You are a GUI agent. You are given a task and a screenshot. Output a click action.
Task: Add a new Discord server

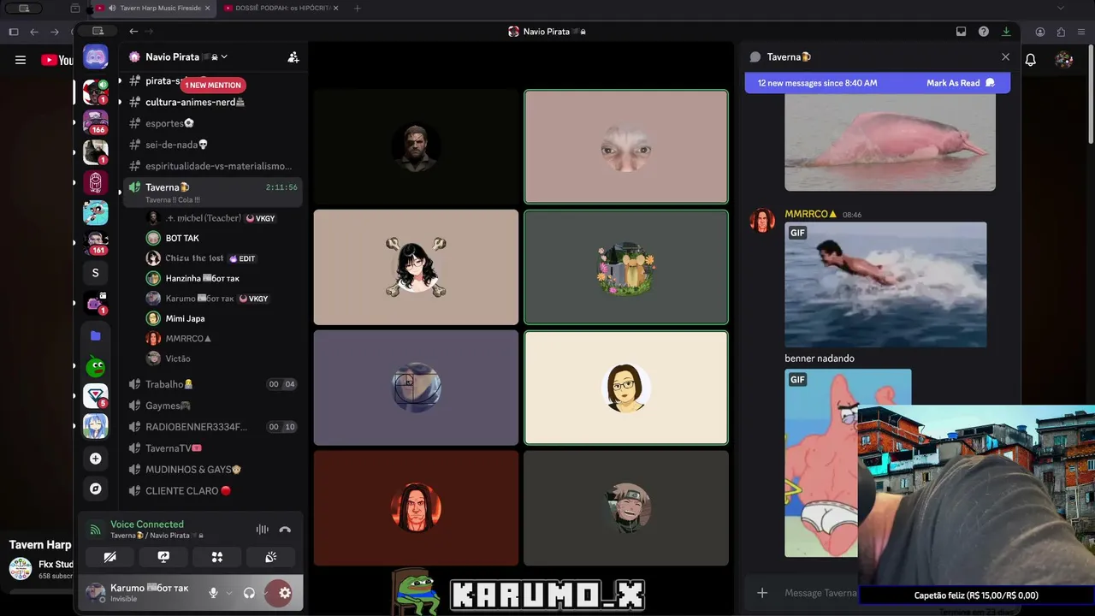click(x=95, y=459)
